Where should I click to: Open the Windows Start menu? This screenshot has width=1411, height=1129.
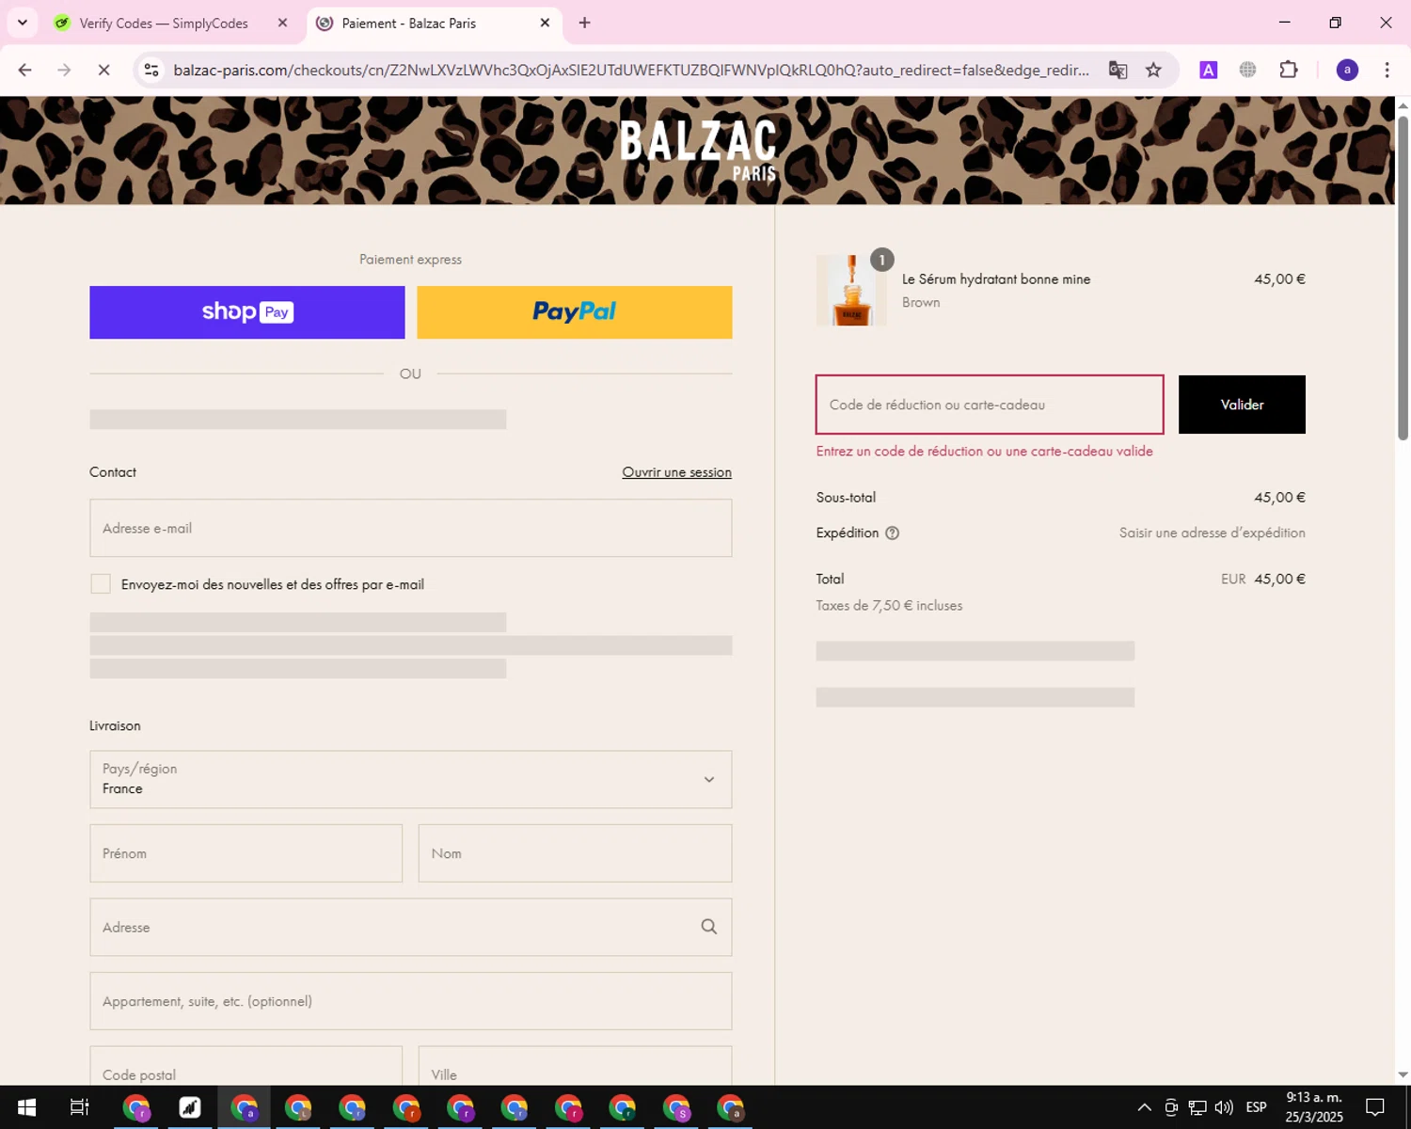[26, 1107]
